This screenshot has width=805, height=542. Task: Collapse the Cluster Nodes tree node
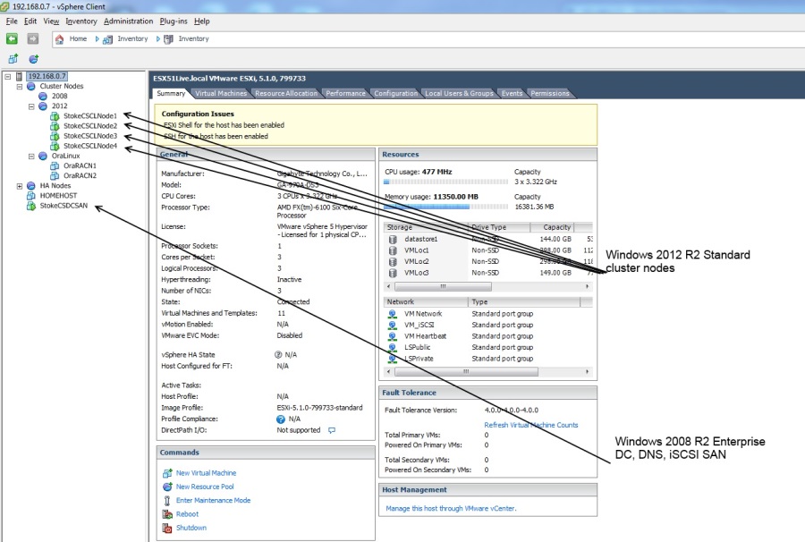pyautogui.click(x=20, y=86)
